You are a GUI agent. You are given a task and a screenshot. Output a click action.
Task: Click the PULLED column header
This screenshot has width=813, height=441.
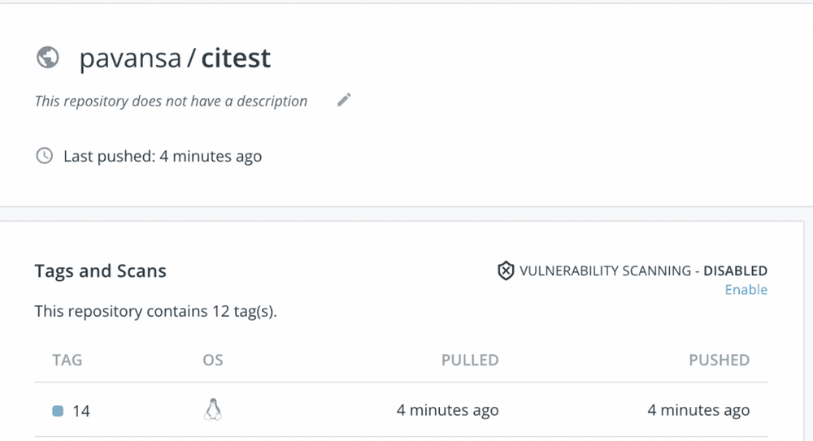(470, 360)
